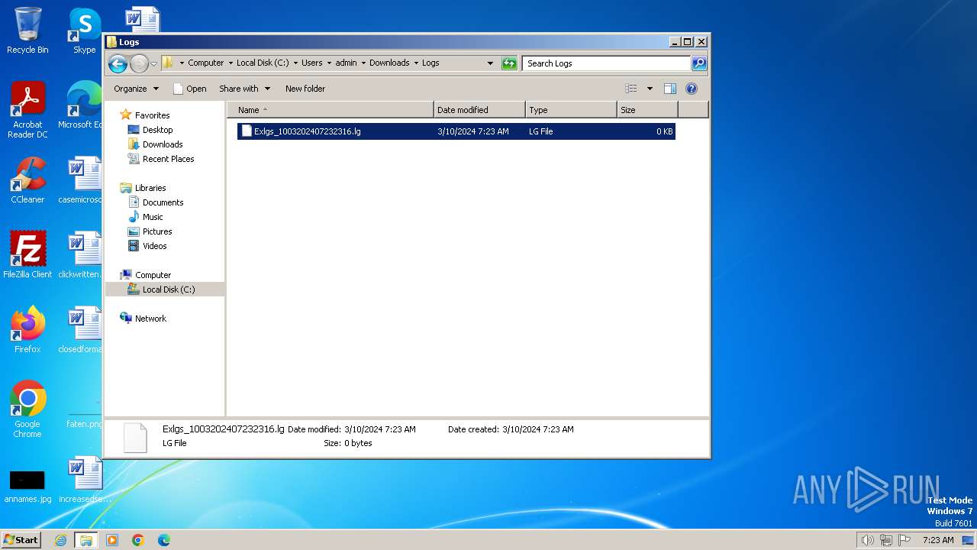
Task: Open the Videos library
Action: click(x=154, y=246)
